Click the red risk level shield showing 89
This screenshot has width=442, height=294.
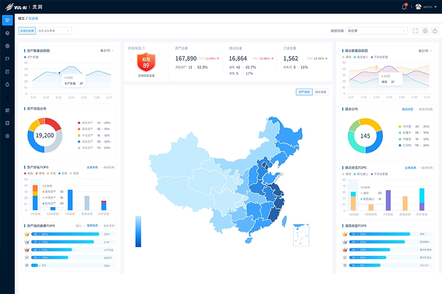coord(146,62)
